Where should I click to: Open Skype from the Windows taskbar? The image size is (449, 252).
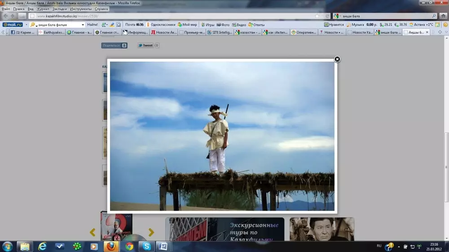coord(146,246)
